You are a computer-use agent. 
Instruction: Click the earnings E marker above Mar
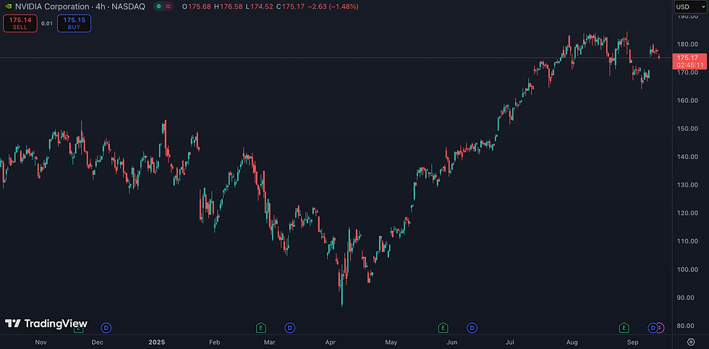tap(260, 327)
